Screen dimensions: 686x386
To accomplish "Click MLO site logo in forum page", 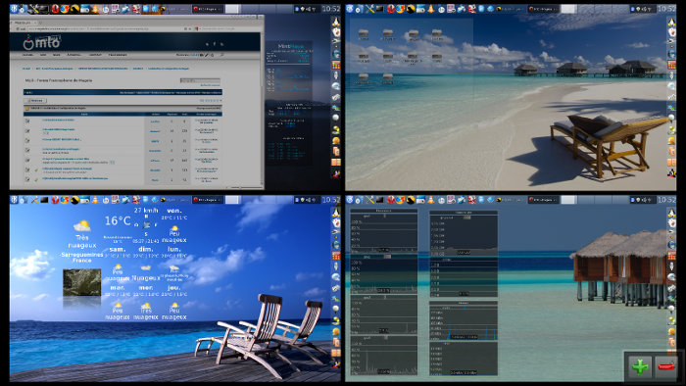I will click(x=41, y=42).
